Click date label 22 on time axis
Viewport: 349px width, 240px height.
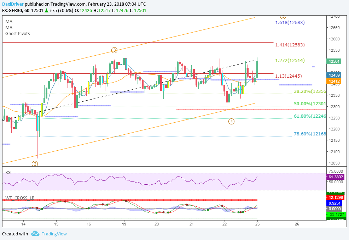(225, 224)
